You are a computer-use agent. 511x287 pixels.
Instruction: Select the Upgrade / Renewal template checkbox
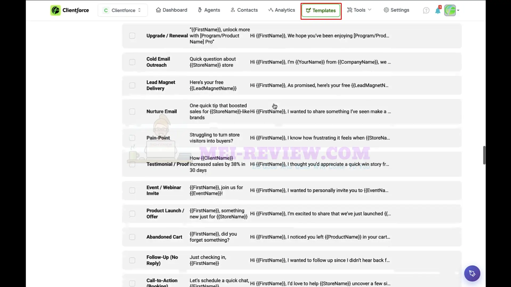pos(132,36)
